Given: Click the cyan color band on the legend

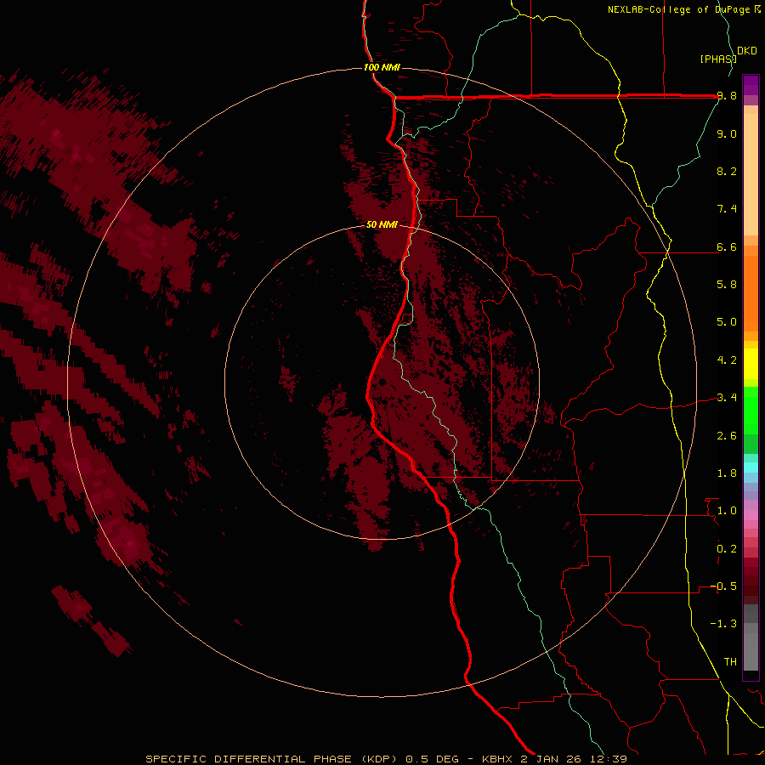Looking at the screenshot, I should 751,467.
